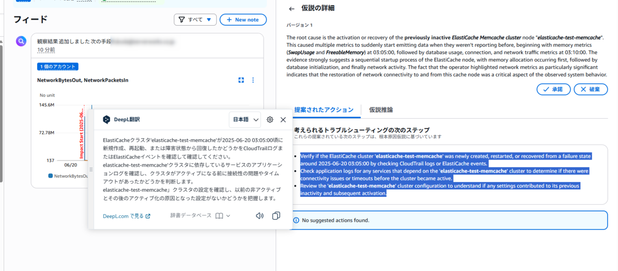618x271 pixels.
Task: Click the DeepL翻訳 popup title
Action: [127, 119]
